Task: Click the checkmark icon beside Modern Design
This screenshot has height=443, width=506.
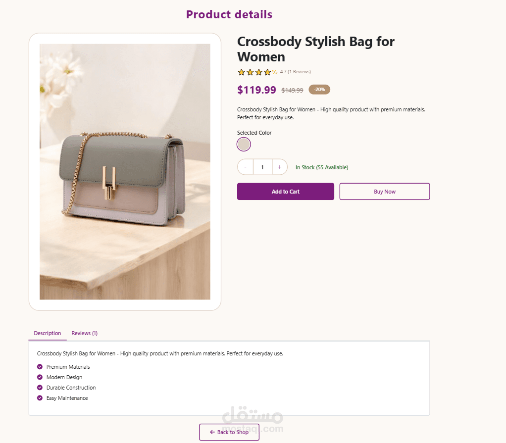Action: coord(40,377)
